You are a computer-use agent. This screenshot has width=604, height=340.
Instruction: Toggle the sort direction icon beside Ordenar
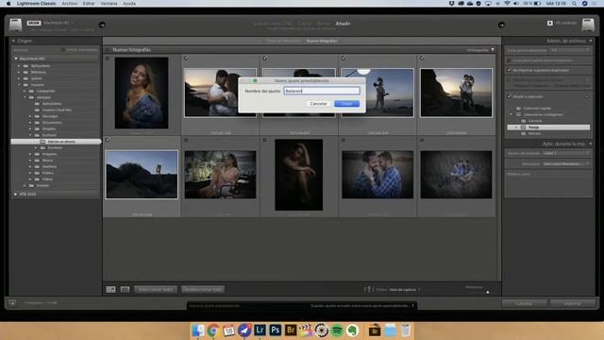click(369, 289)
